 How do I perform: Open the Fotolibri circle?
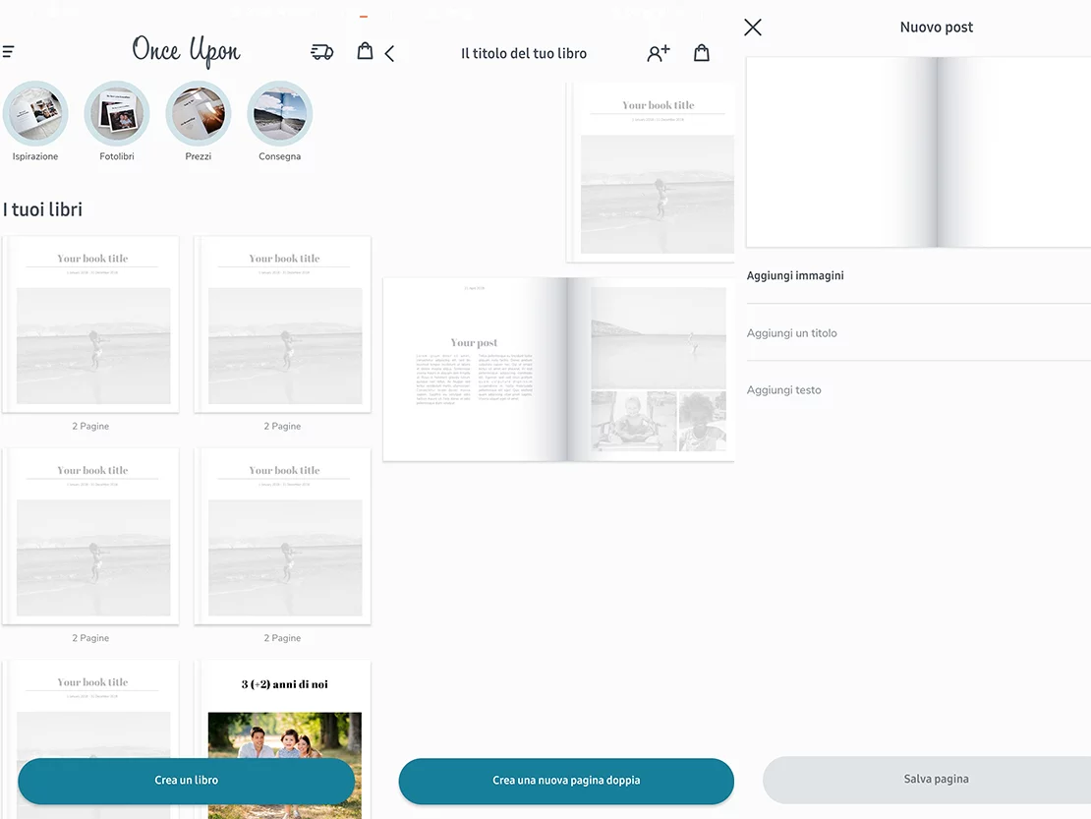pos(117,113)
